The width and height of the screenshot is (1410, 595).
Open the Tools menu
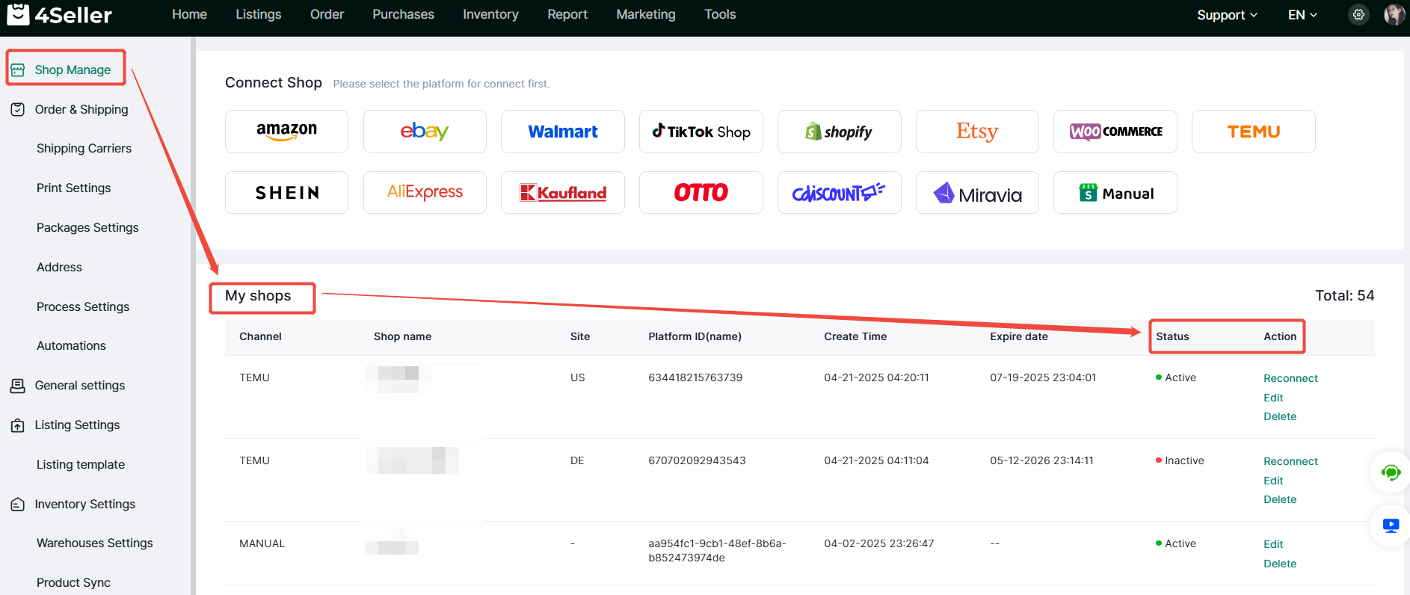point(720,14)
